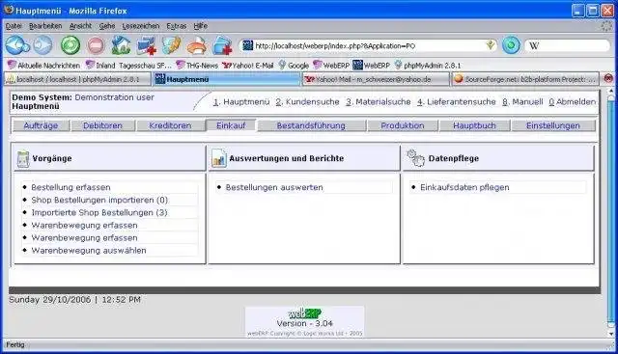
Task: Click the Sunday 29/10/2006 date text
Action: (50, 300)
